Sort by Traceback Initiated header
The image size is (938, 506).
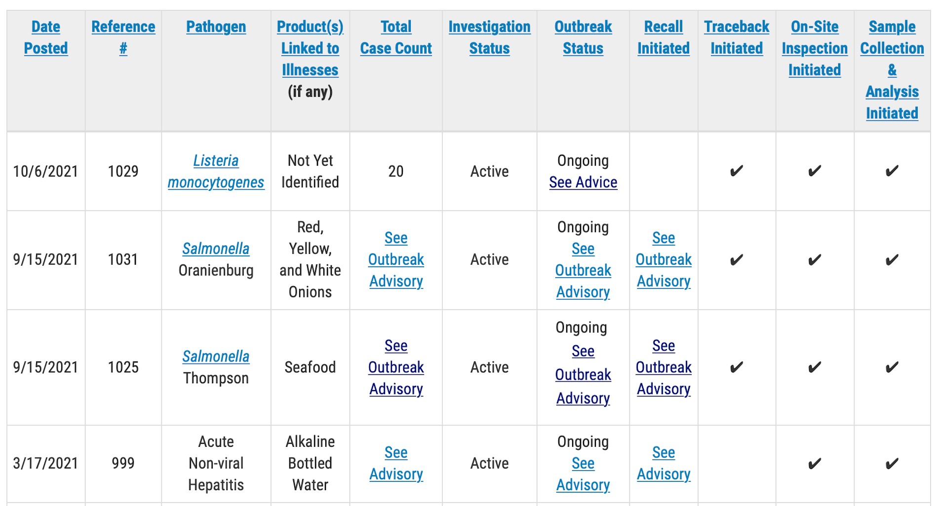pyautogui.click(x=737, y=37)
